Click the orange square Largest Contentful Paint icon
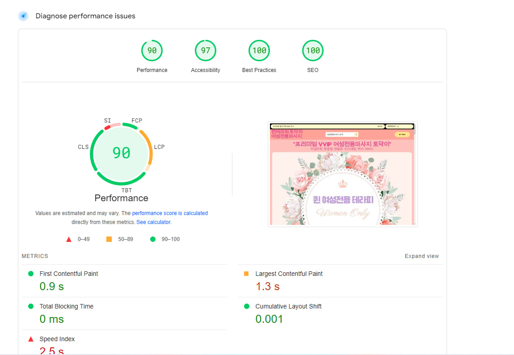 coord(246,274)
